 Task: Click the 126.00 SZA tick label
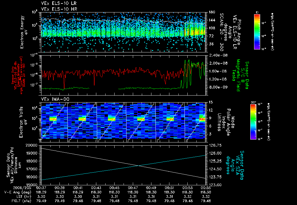(x=215, y=153)
